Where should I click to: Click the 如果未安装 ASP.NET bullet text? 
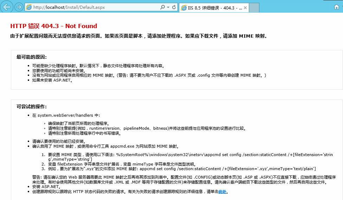[52, 80]
